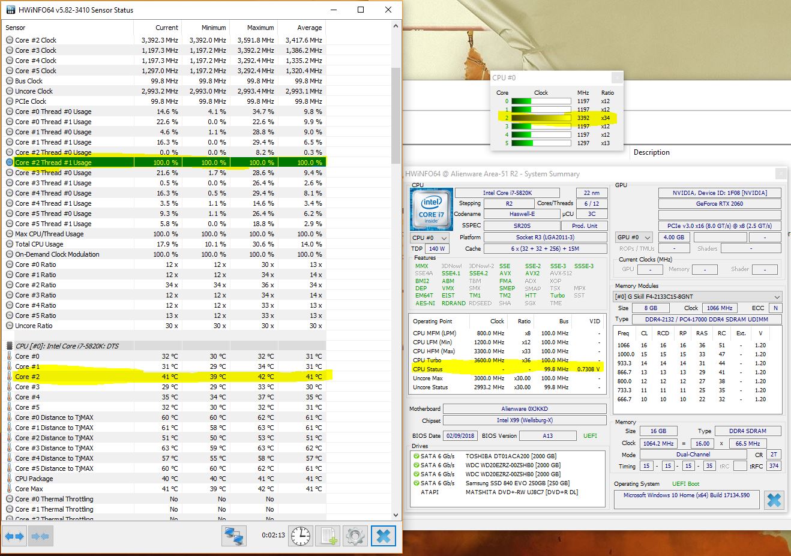This screenshot has width=791, height=556.
Task: Click the sensor icon beside Bus Clock
Action: pyautogui.click(x=8, y=80)
